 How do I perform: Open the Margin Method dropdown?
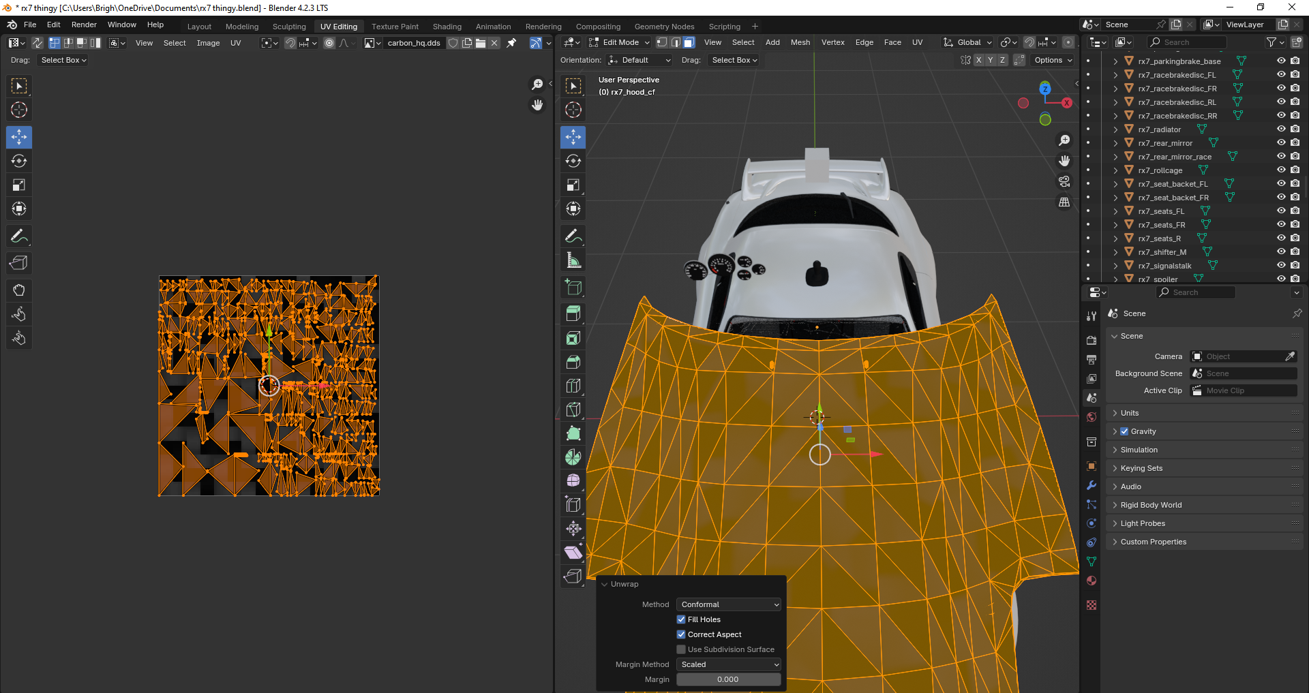click(728, 664)
